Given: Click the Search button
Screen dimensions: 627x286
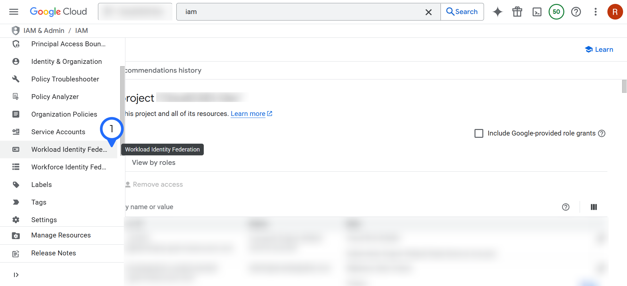Looking at the screenshot, I should click(462, 12).
